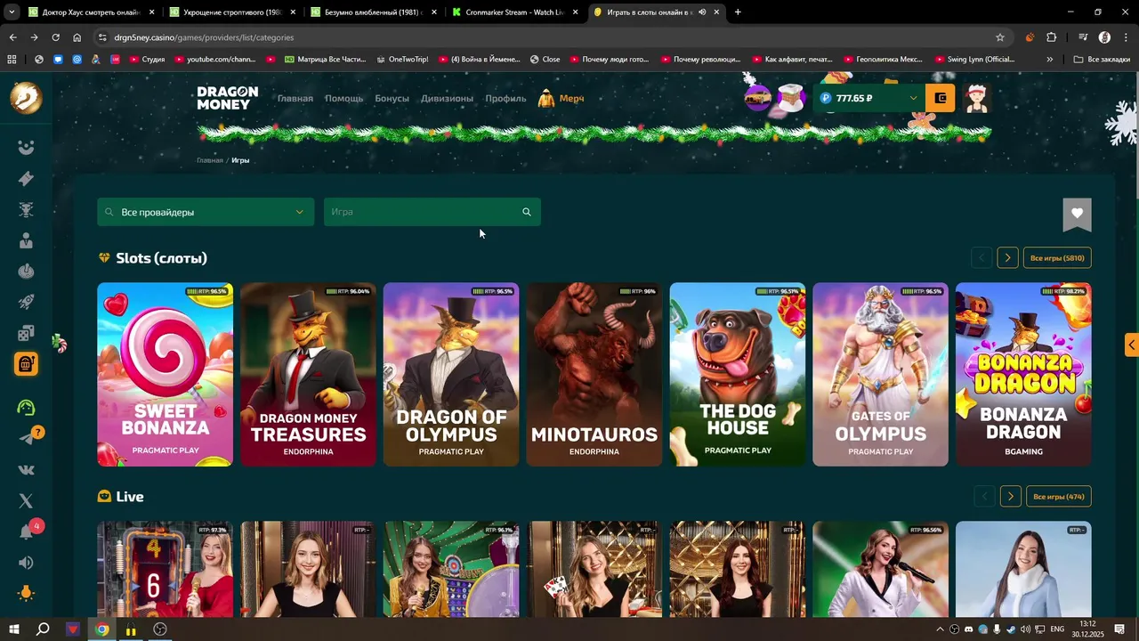Open the ticket icon in the sidebar
This screenshot has height=641, width=1139.
coord(26,179)
